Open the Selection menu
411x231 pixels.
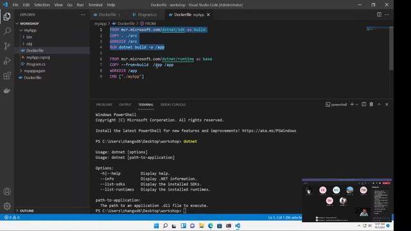(x=42, y=4)
